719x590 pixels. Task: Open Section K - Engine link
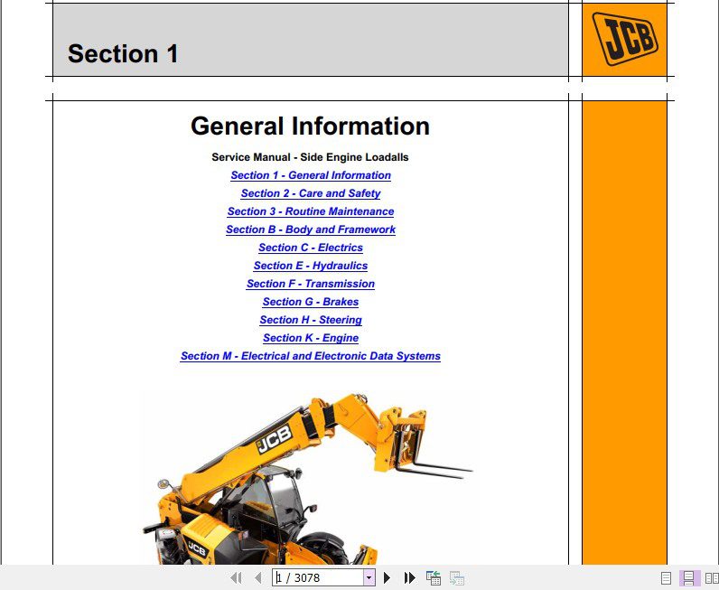point(311,338)
